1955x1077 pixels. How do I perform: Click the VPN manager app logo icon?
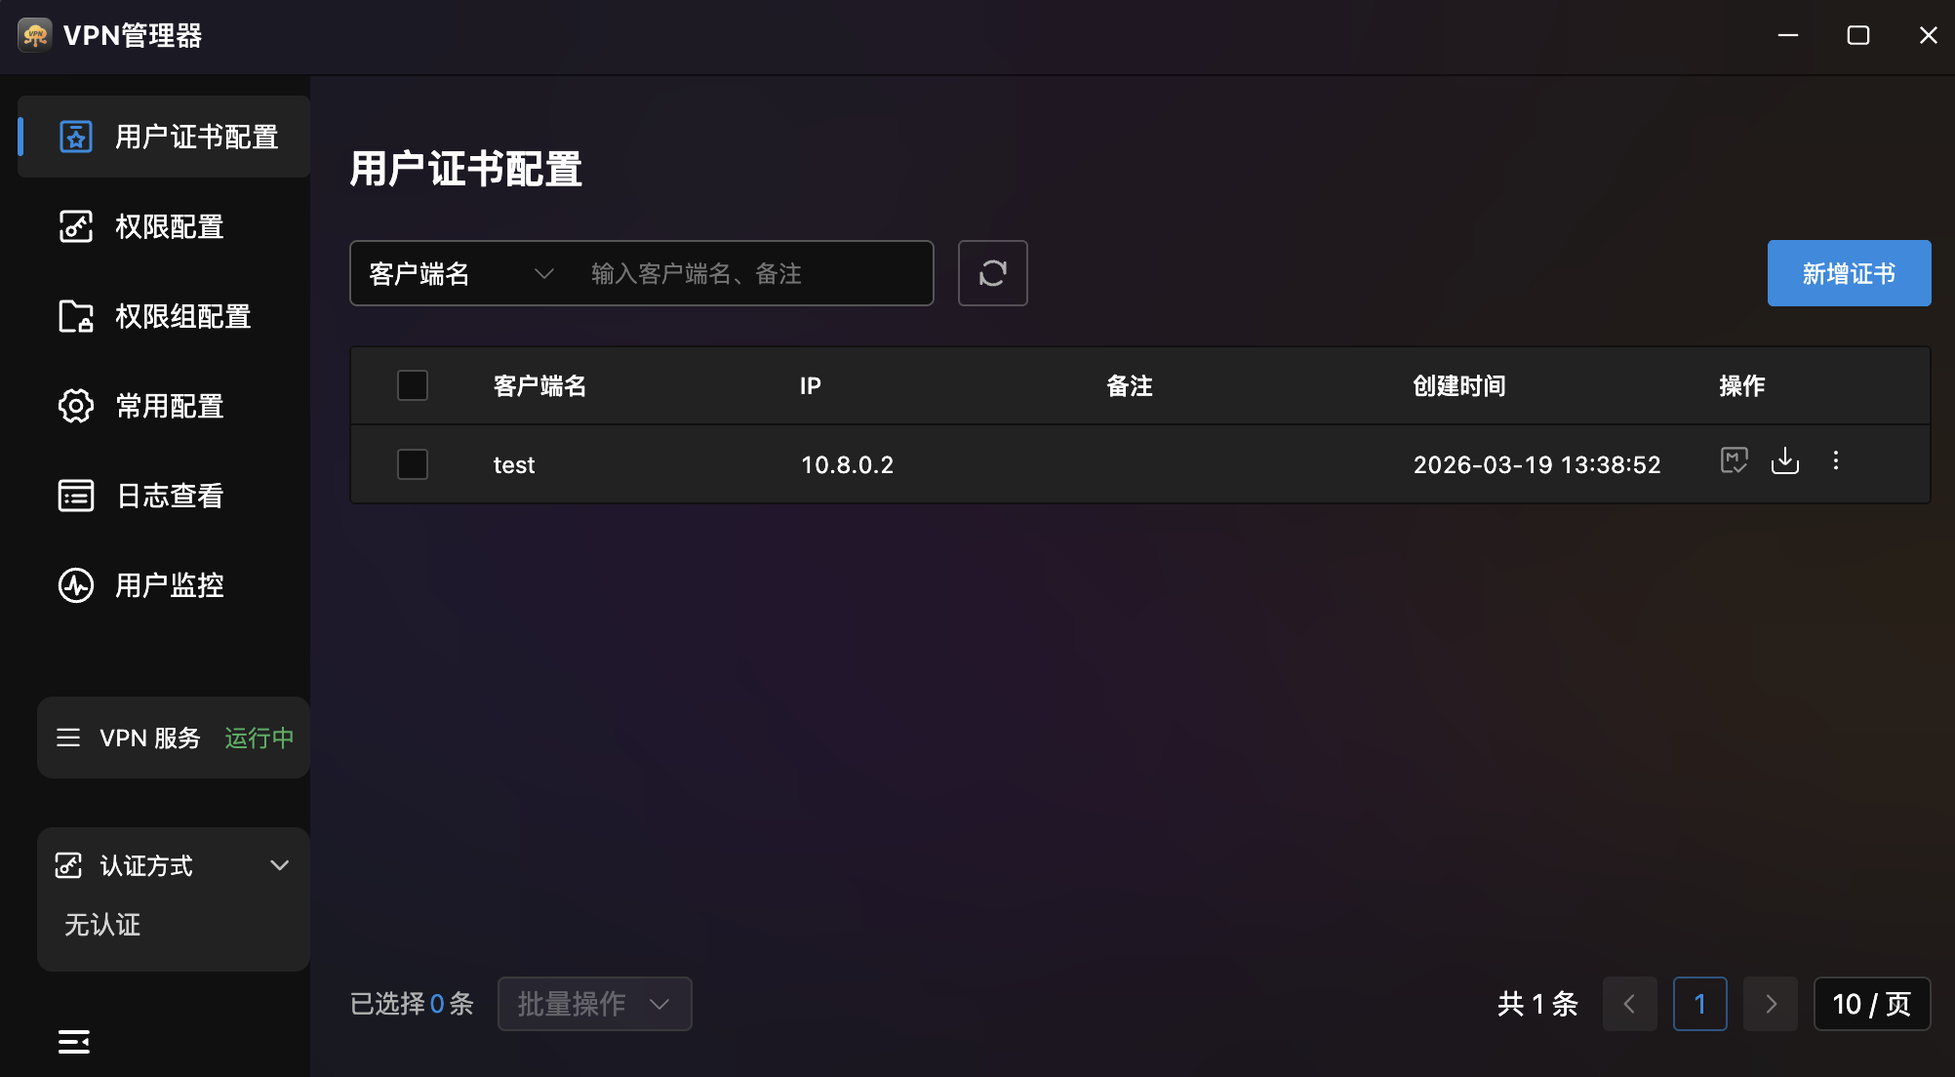[35, 35]
